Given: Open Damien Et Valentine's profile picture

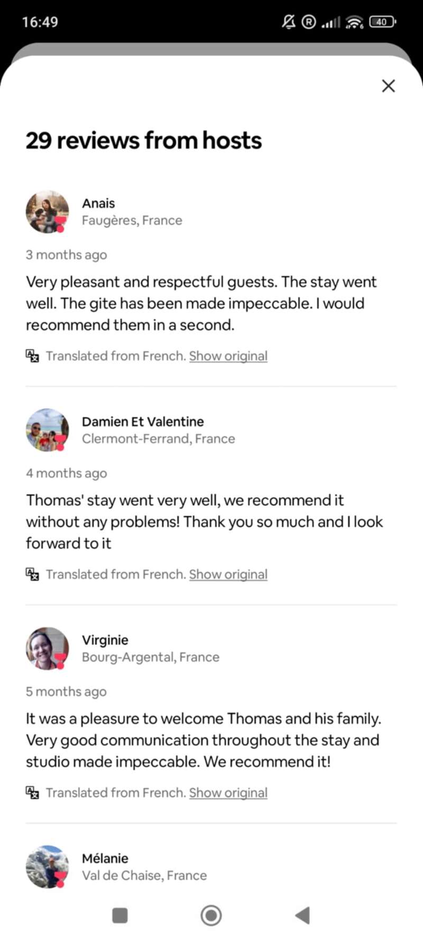Looking at the screenshot, I should click(x=47, y=430).
